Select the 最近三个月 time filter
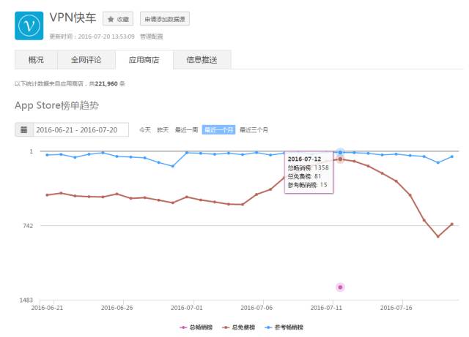The width and height of the screenshot is (469, 337). pos(254,130)
